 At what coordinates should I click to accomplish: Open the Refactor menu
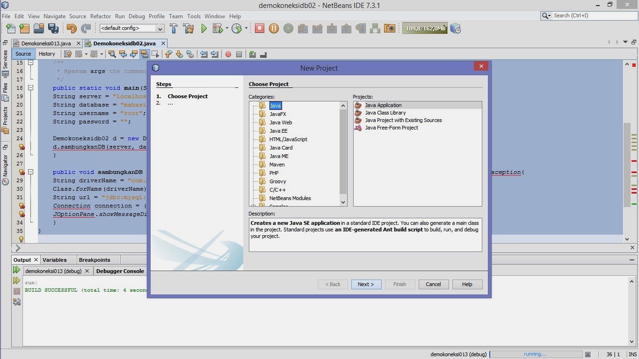click(x=101, y=16)
